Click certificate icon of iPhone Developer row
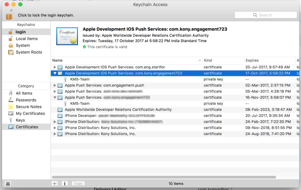301x190 pixels. click(60, 116)
